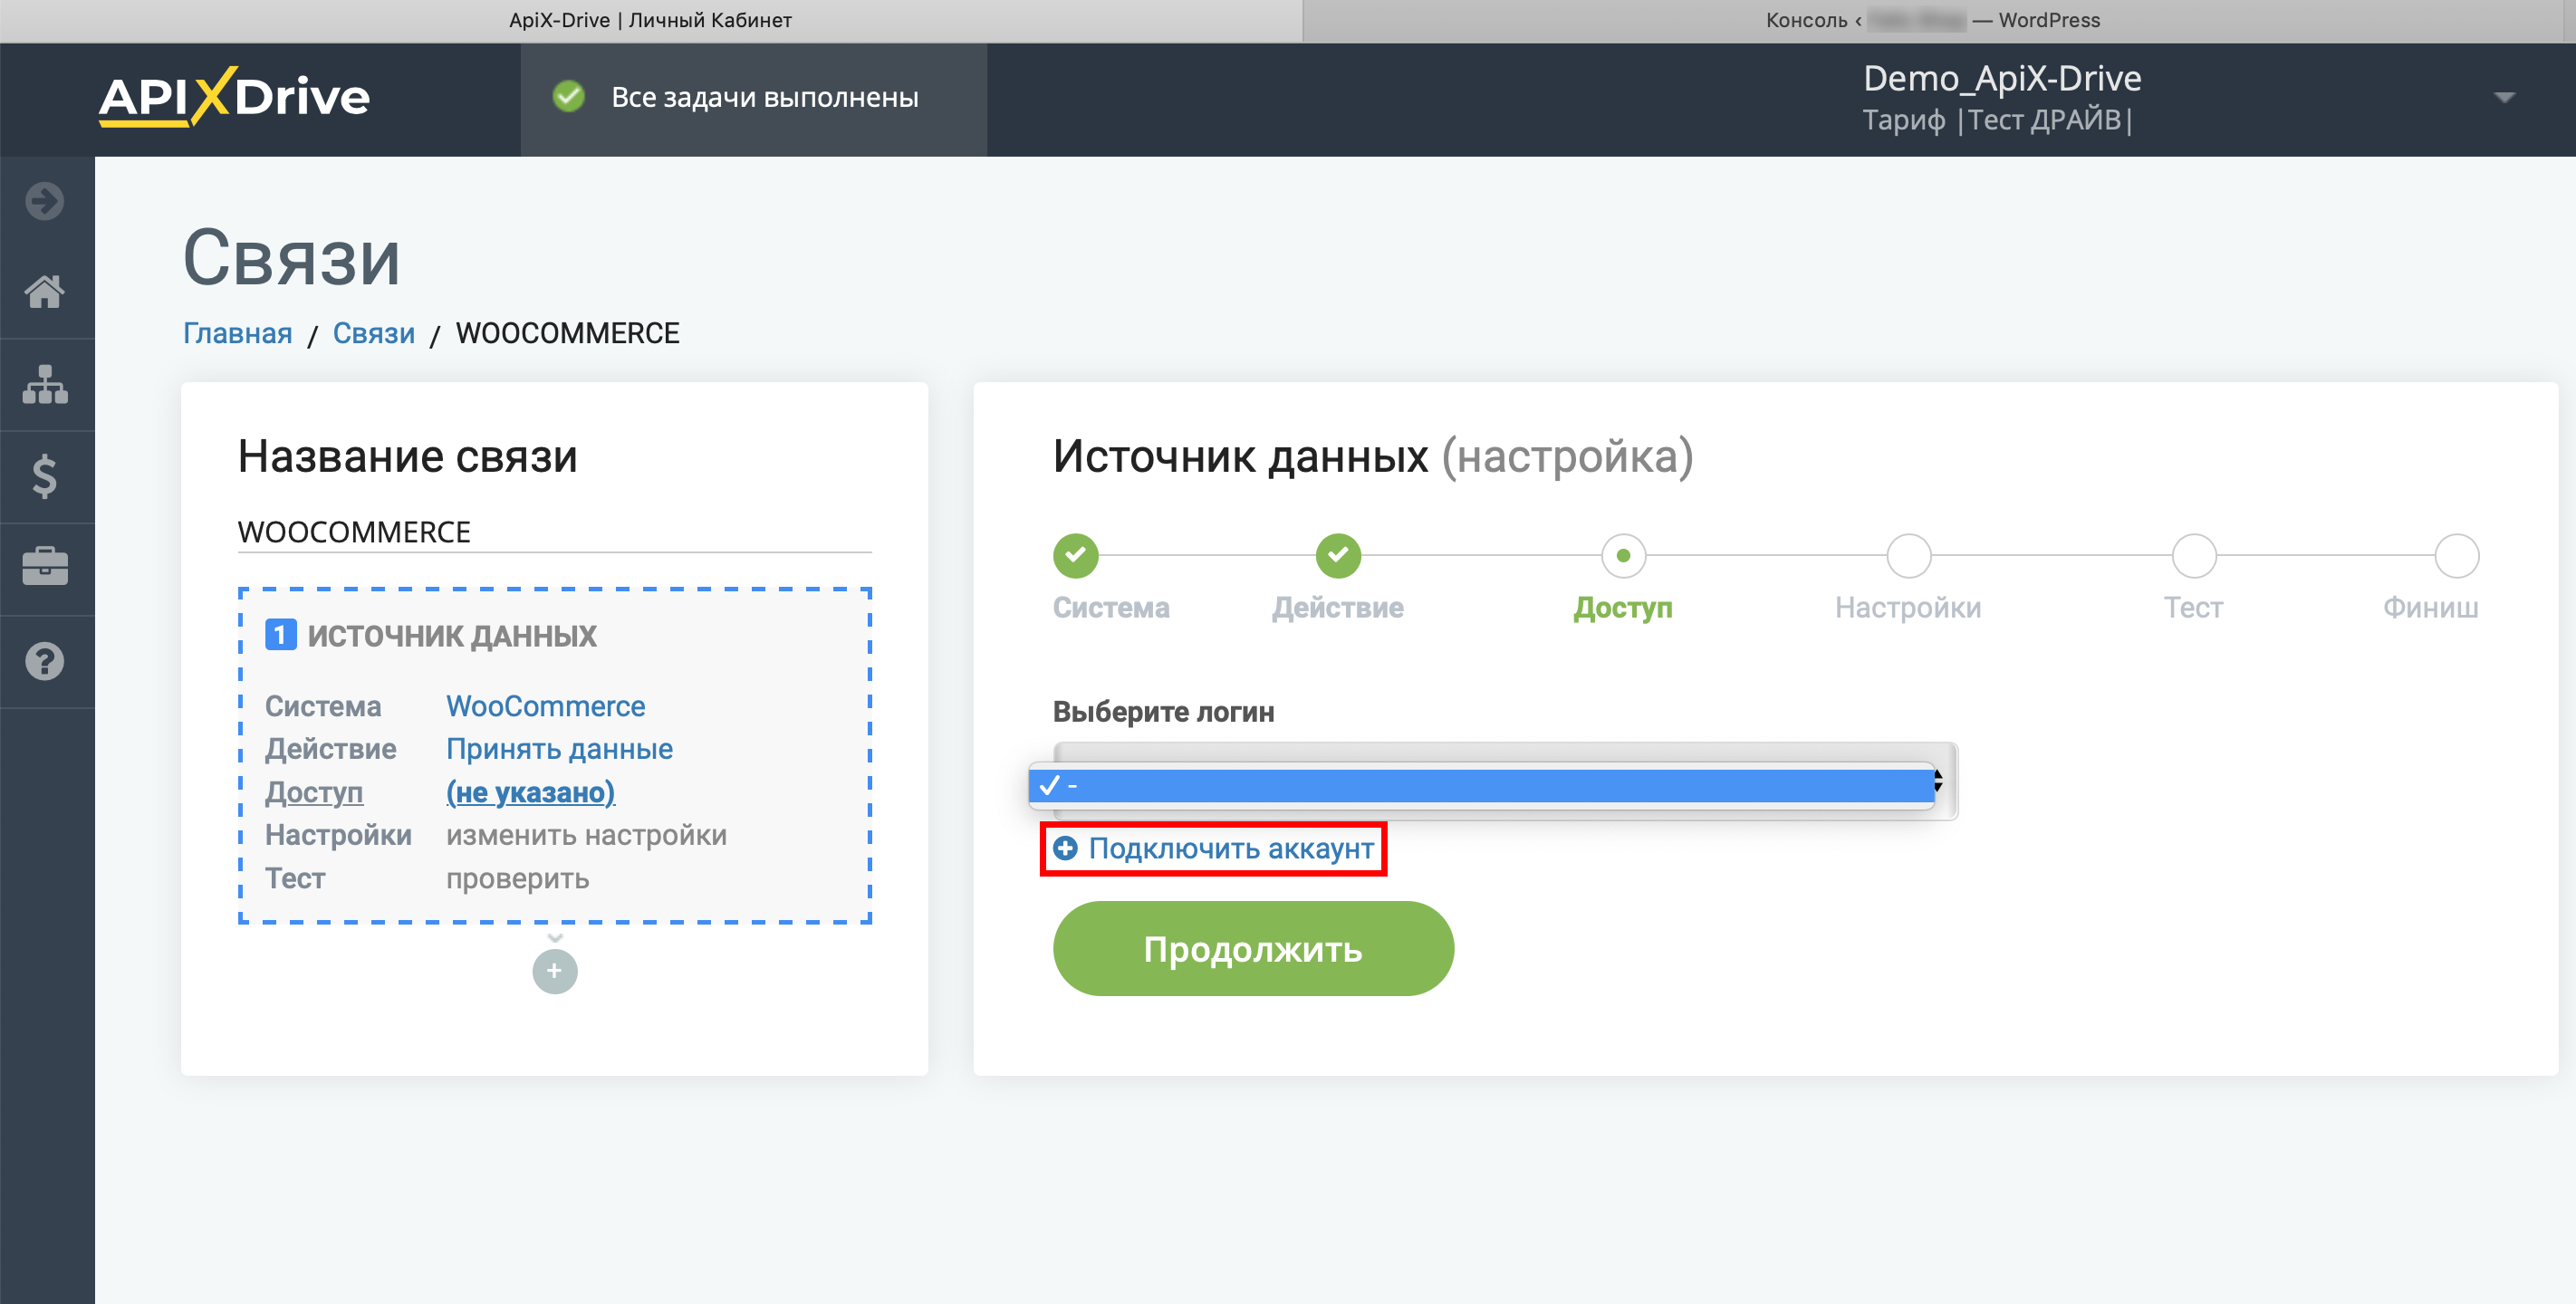This screenshot has height=1304, width=2576.
Task: Open the home icon in sidebar
Action: click(x=45, y=292)
